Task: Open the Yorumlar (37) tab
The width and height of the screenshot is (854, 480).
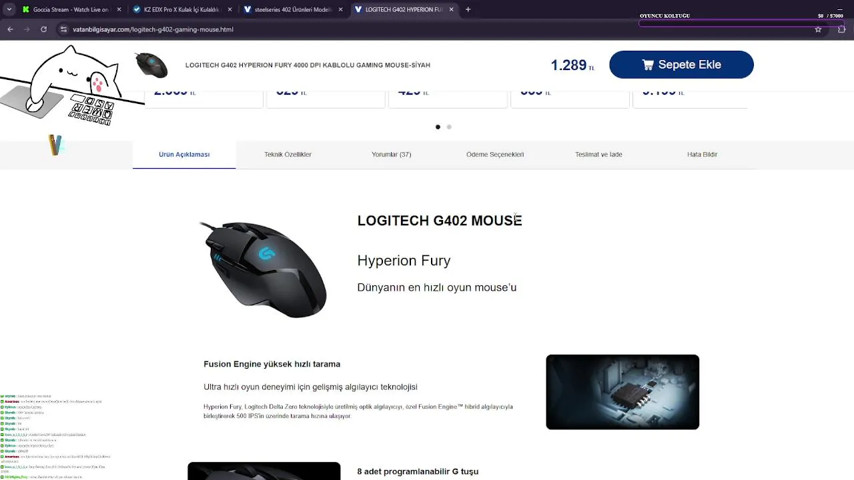Action: (x=391, y=155)
